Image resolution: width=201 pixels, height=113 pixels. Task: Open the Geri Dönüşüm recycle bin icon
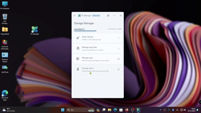(x=5, y=19)
